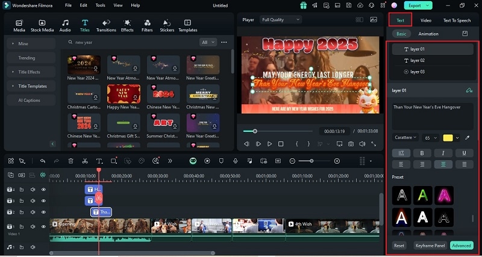Expand the Mine category
This screenshot has width=482, height=257.
(31, 43)
